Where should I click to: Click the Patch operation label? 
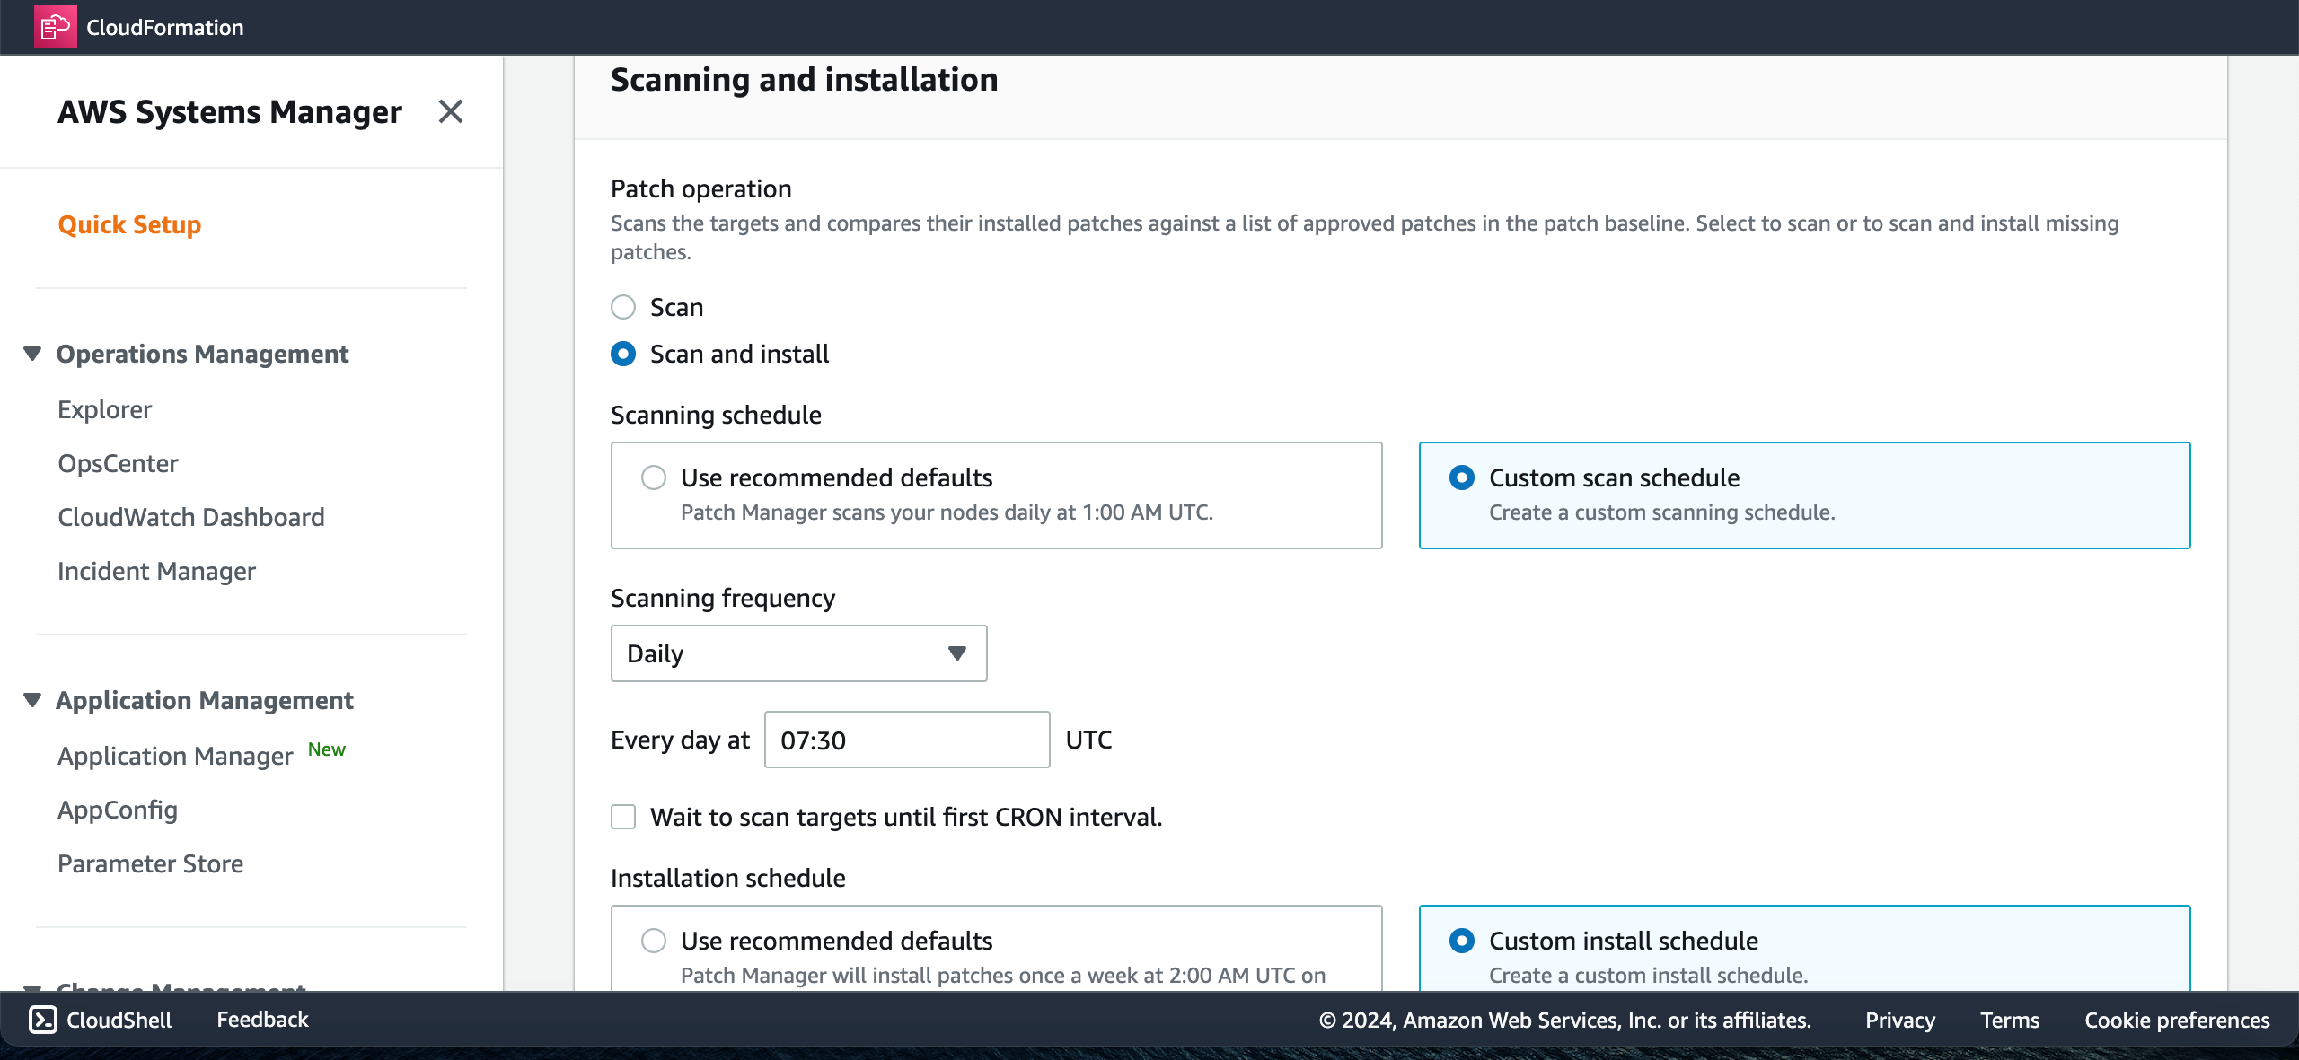(700, 188)
